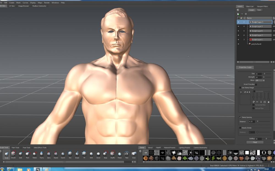The height and width of the screenshot is (171, 275).
Task: Toggle visibility of Sculpt Layer 5
Action: point(238,26)
